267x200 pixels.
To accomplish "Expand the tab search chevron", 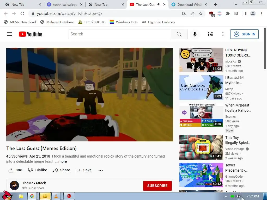I will 236,5.
